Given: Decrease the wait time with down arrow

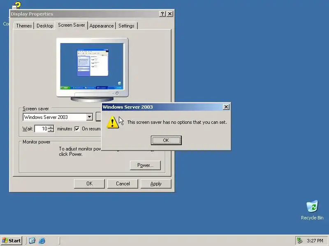Looking at the screenshot, I should (51, 130).
